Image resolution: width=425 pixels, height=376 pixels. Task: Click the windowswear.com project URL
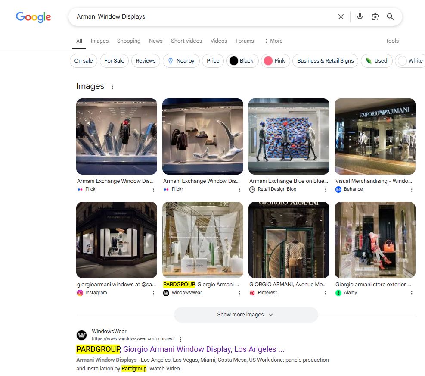point(133,338)
